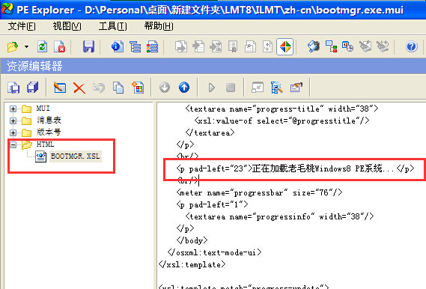The image size is (426, 289).
Task: Open dropdown arrow beside open folder icon
Action: coord(26,46)
